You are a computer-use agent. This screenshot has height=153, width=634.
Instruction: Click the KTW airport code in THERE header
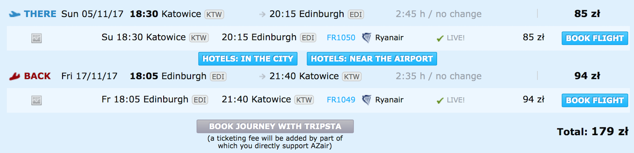coord(214,15)
